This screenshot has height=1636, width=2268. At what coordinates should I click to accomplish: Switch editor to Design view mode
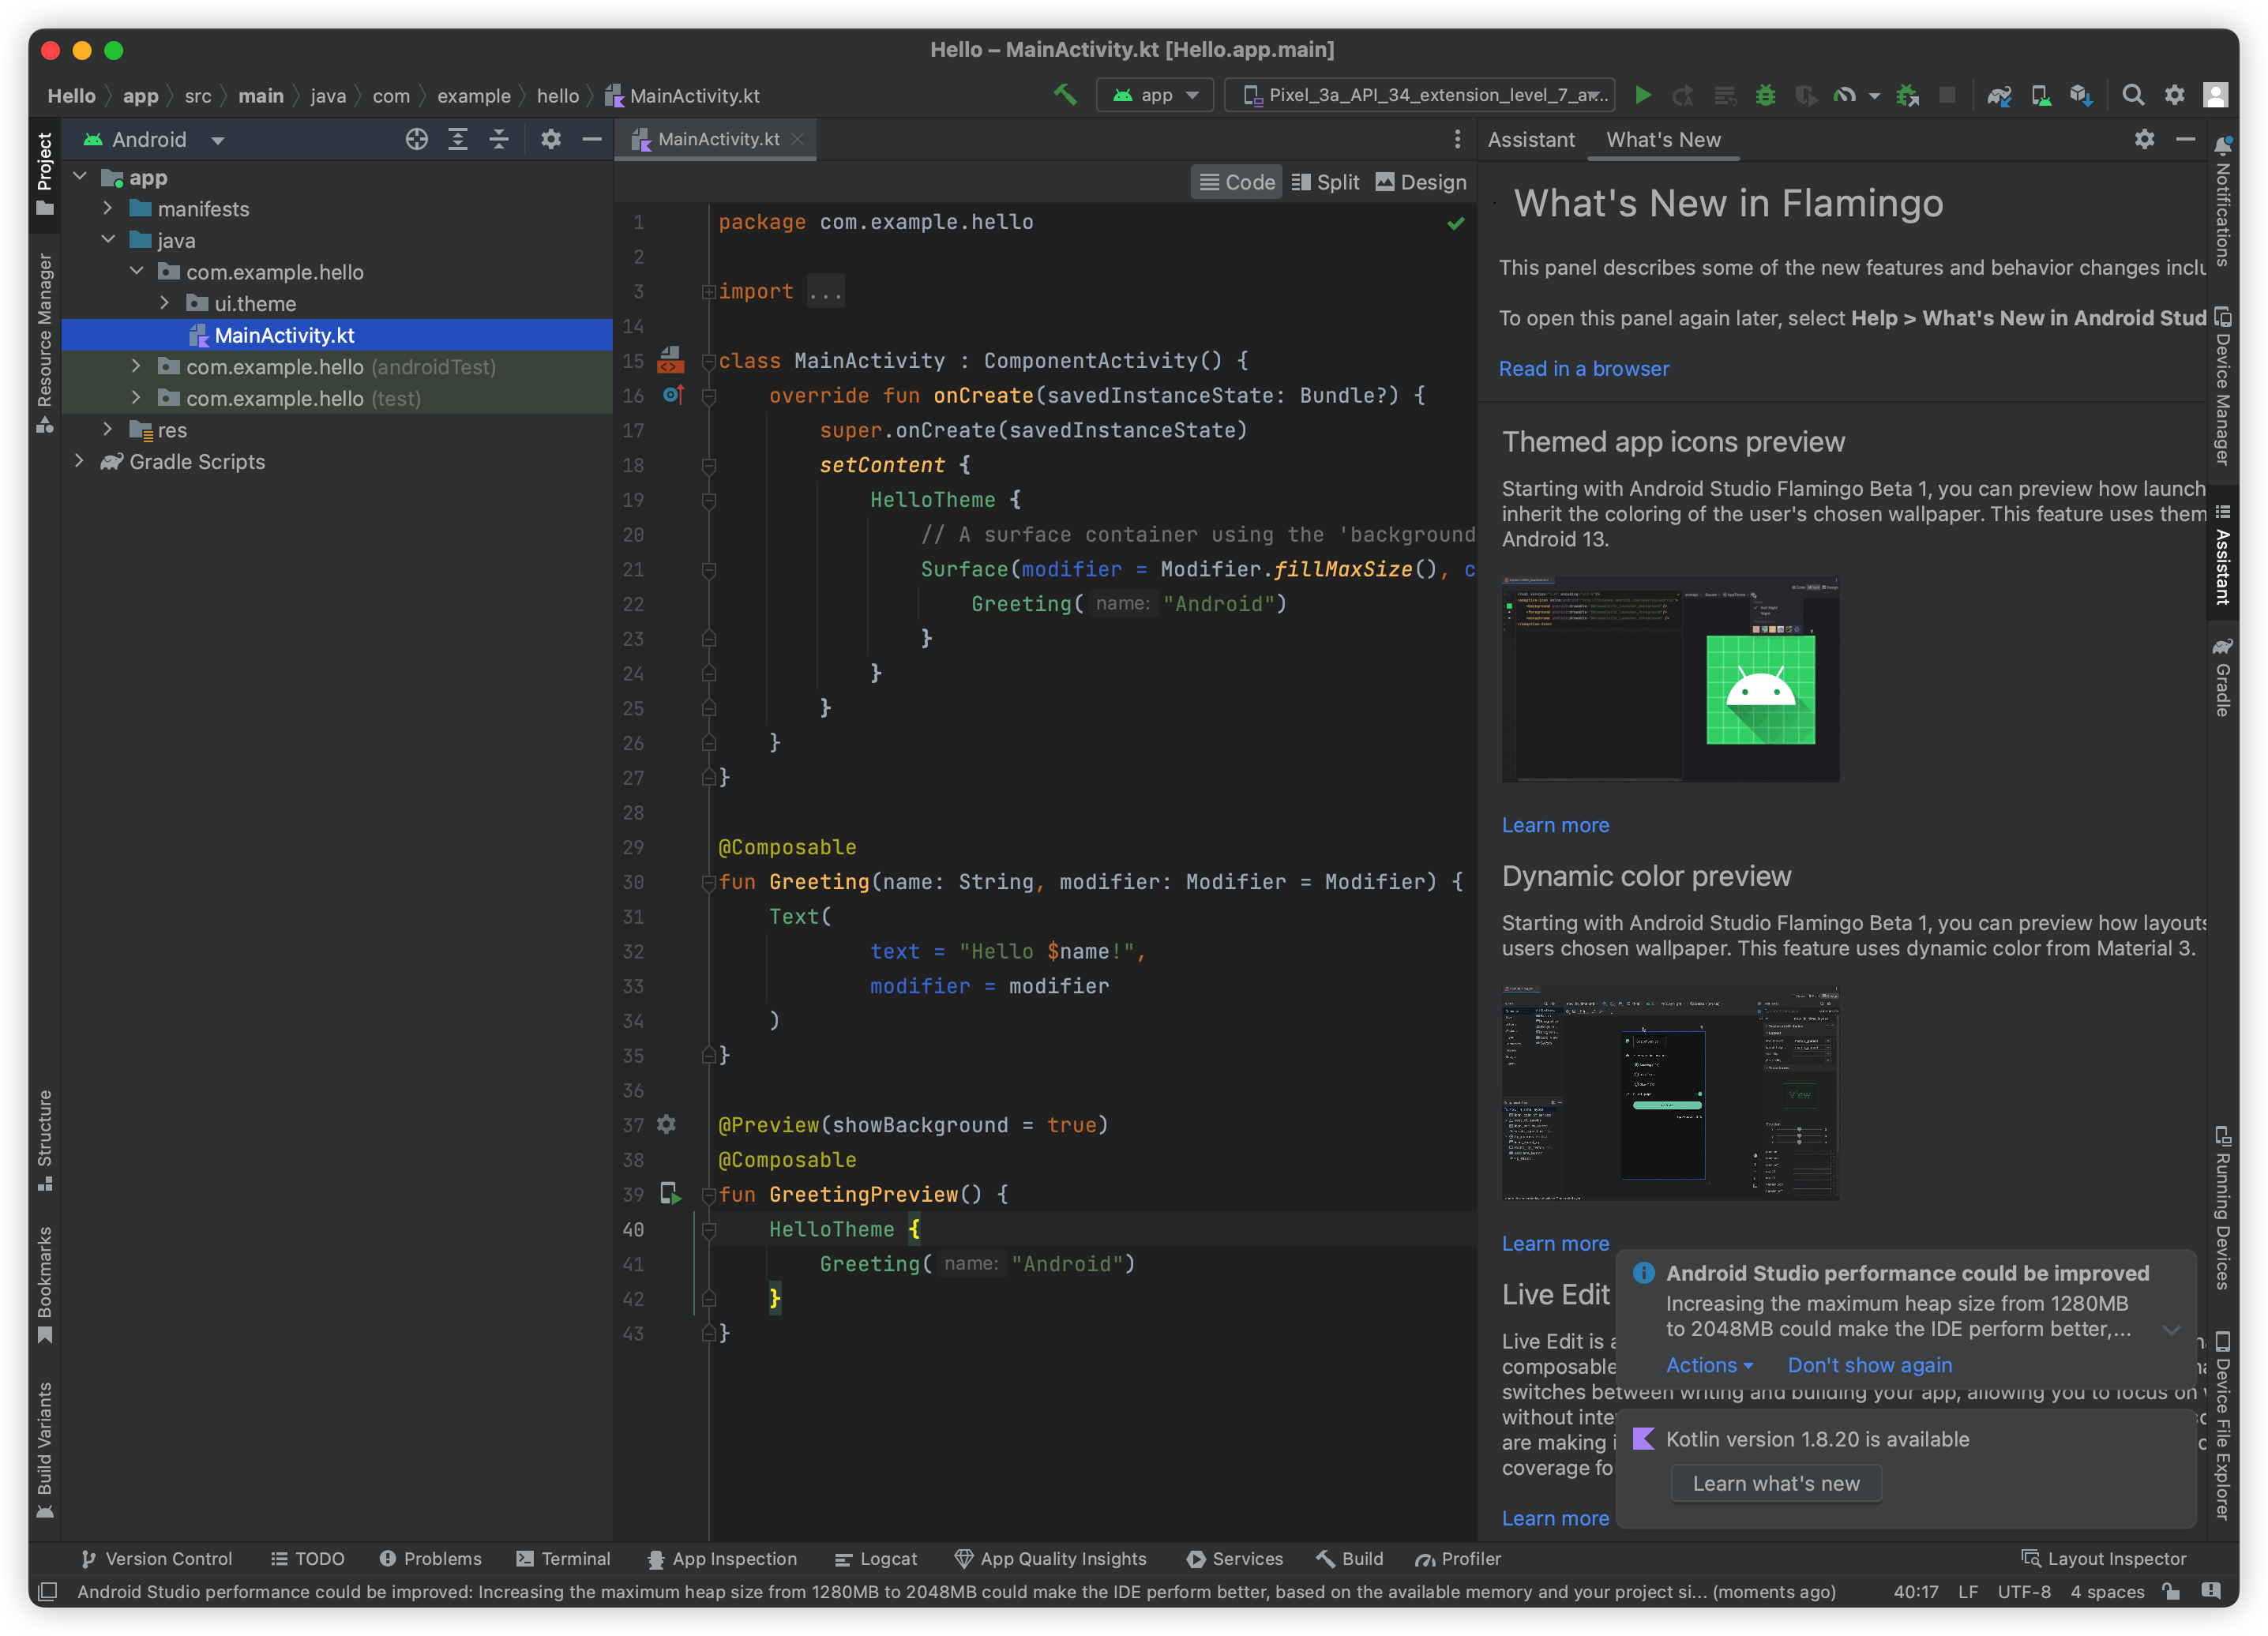[1421, 182]
